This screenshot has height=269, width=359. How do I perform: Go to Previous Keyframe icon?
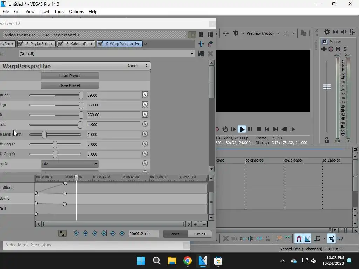86,233
